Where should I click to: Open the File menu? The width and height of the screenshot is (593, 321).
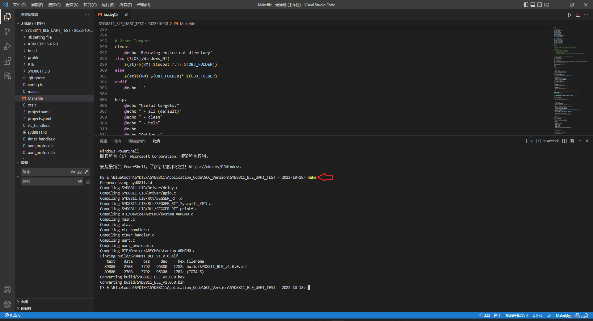point(19,5)
